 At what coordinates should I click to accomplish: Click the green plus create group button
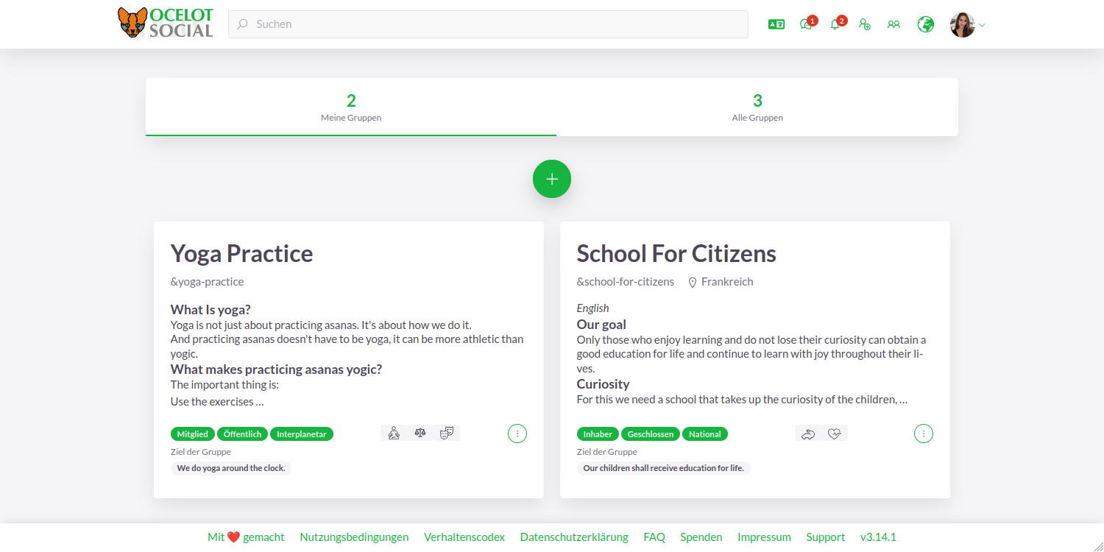(552, 179)
